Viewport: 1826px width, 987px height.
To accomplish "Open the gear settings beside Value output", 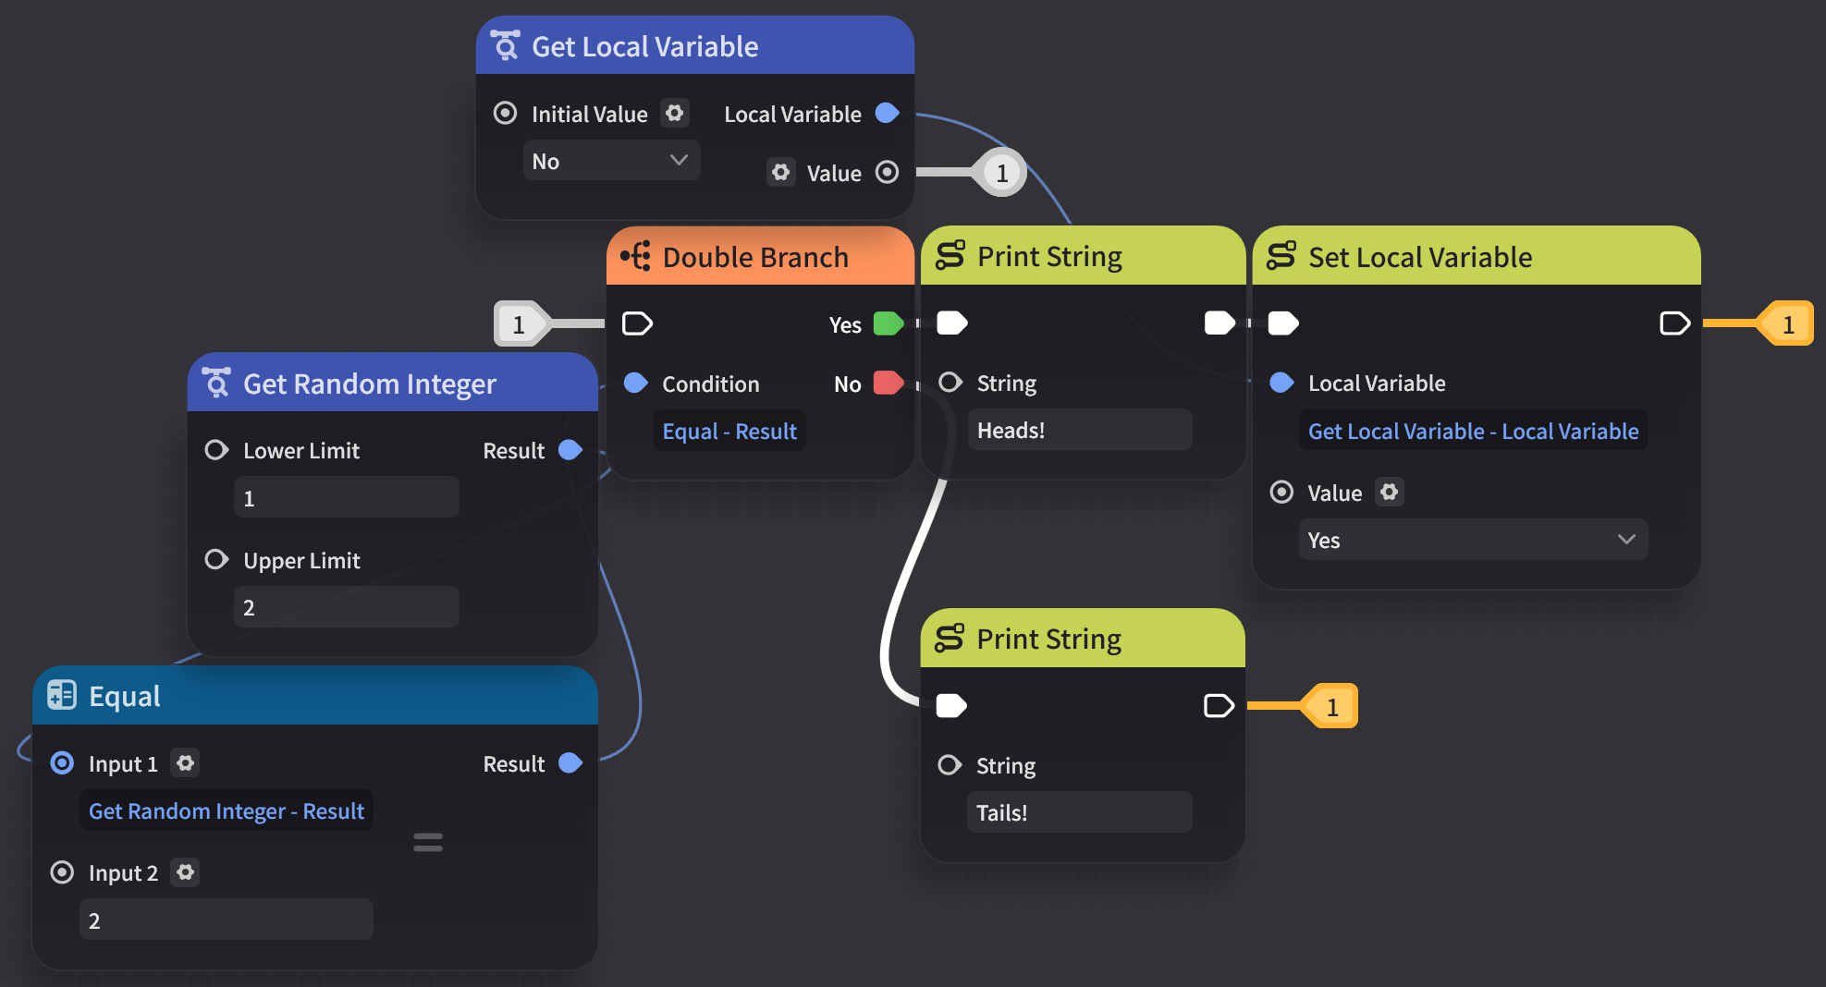I will 781,172.
